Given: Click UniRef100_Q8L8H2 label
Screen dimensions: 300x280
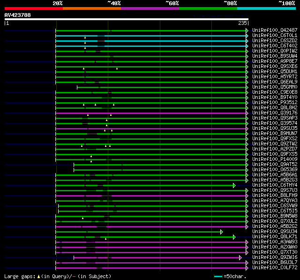Looking at the screenshot, I should pos(275,108).
